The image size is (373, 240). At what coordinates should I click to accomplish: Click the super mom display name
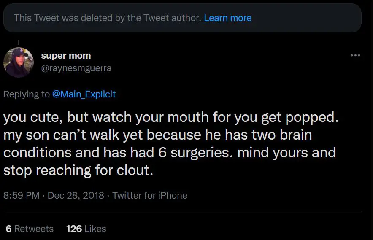(x=66, y=56)
